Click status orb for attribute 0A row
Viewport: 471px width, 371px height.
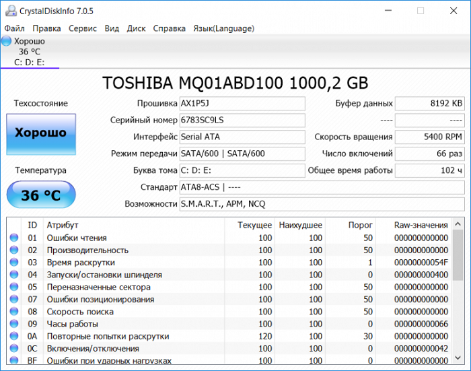(14, 336)
